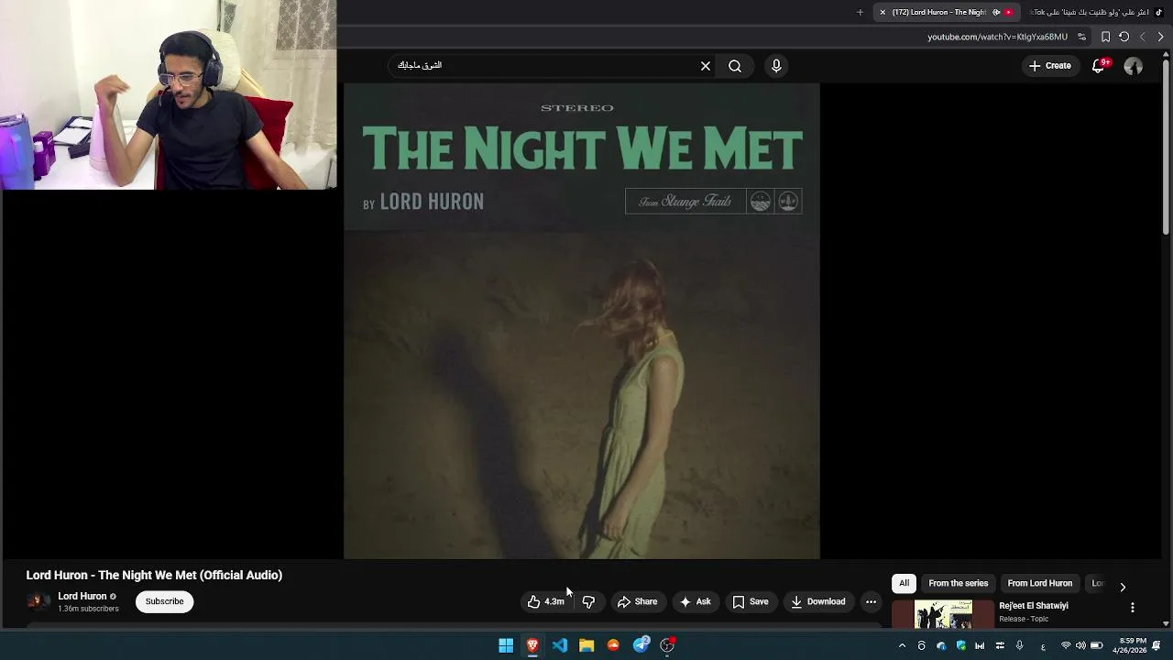Click the Ask sparkle button
The height and width of the screenshot is (660, 1173).
click(695, 601)
